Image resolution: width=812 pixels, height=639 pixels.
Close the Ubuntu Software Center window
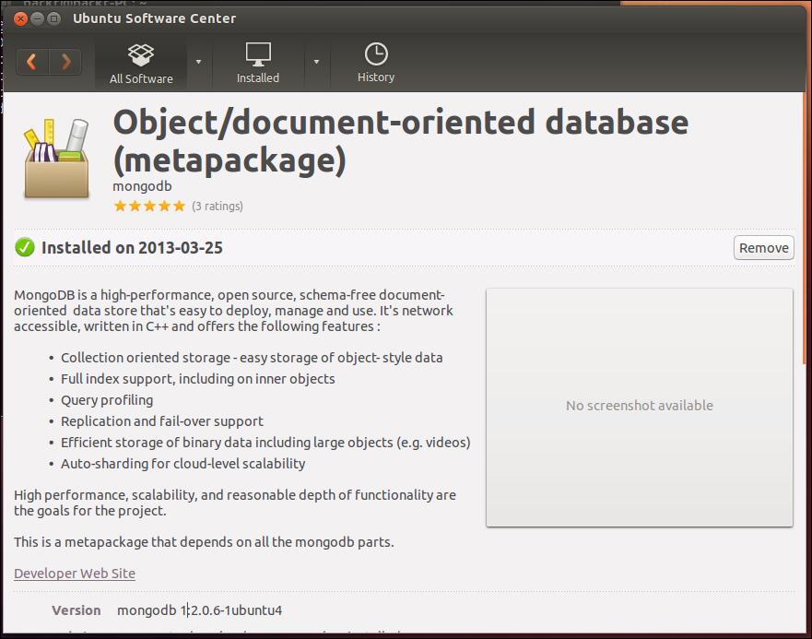20,19
